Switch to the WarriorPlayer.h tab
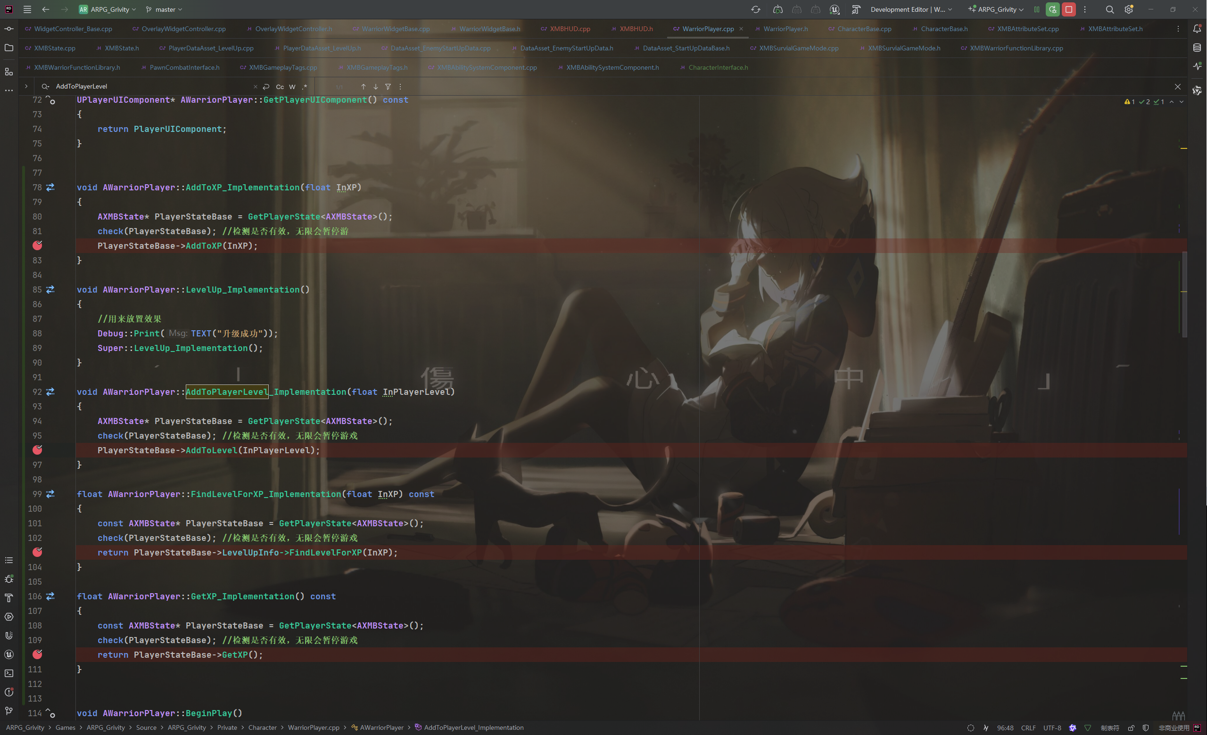Viewport: 1207px width, 735px height. pos(782,29)
